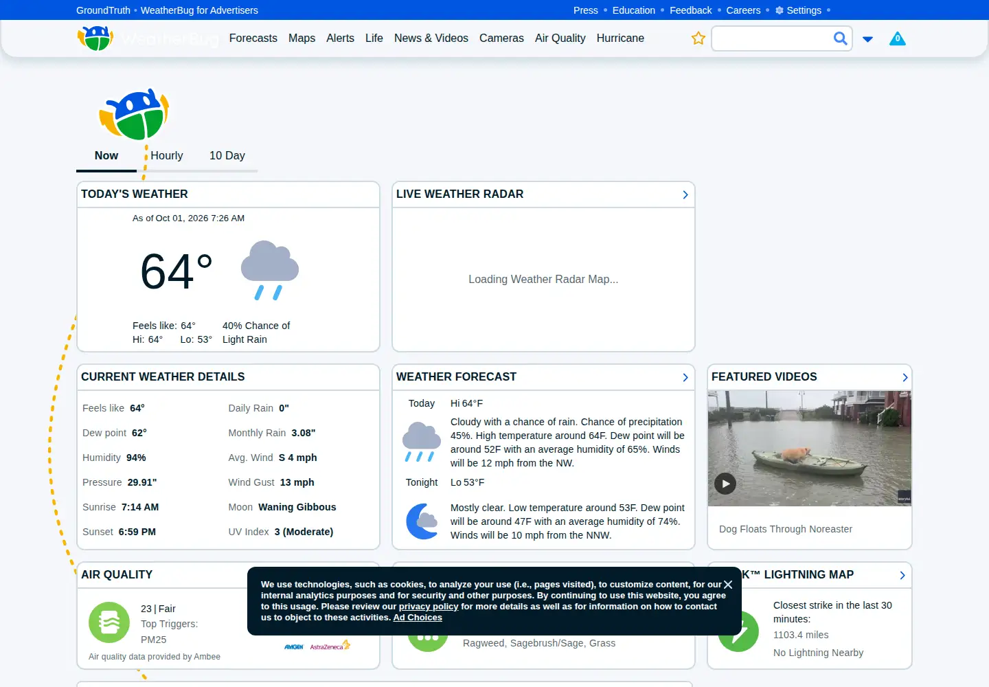Open the privacy policy link
989x687 pixels.
[x=429, y=607]
